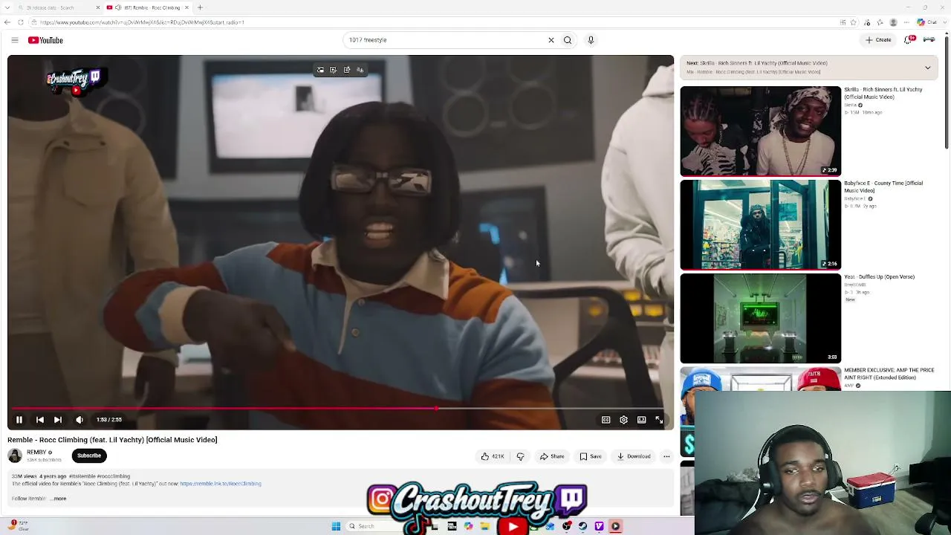Enter full screen mode

(x=659, y=420)
